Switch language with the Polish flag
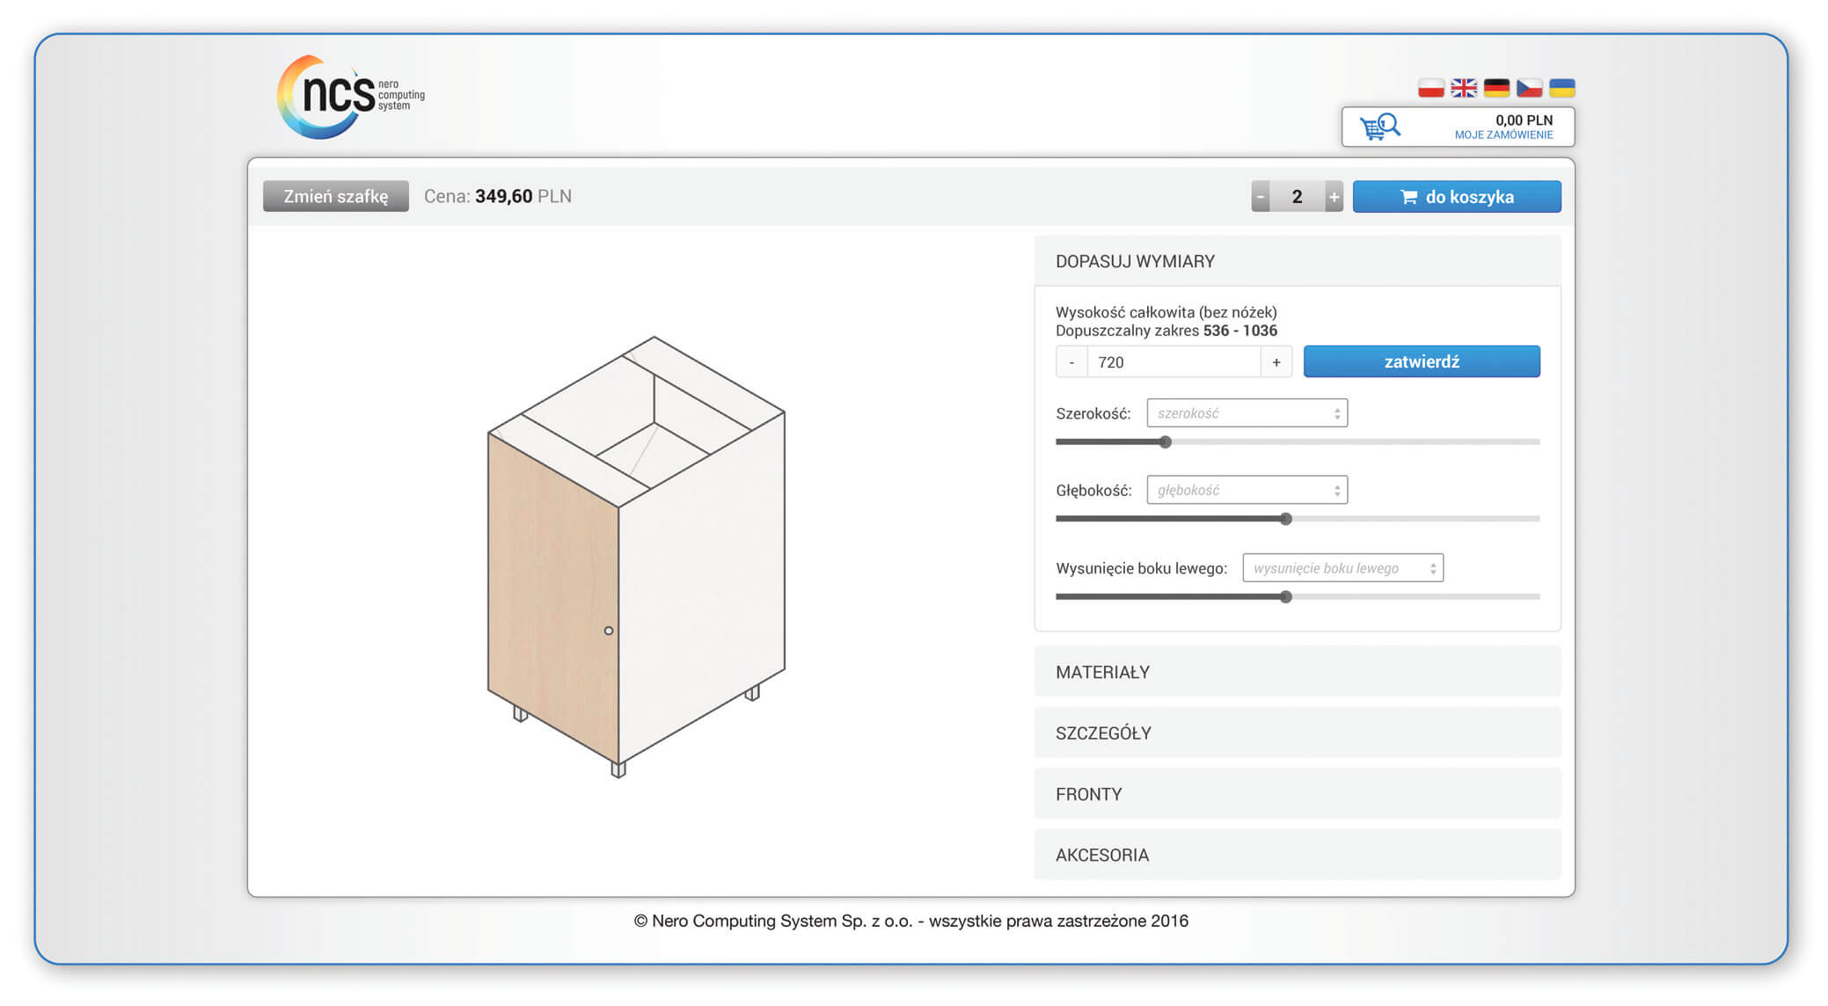 [1430, 88]
